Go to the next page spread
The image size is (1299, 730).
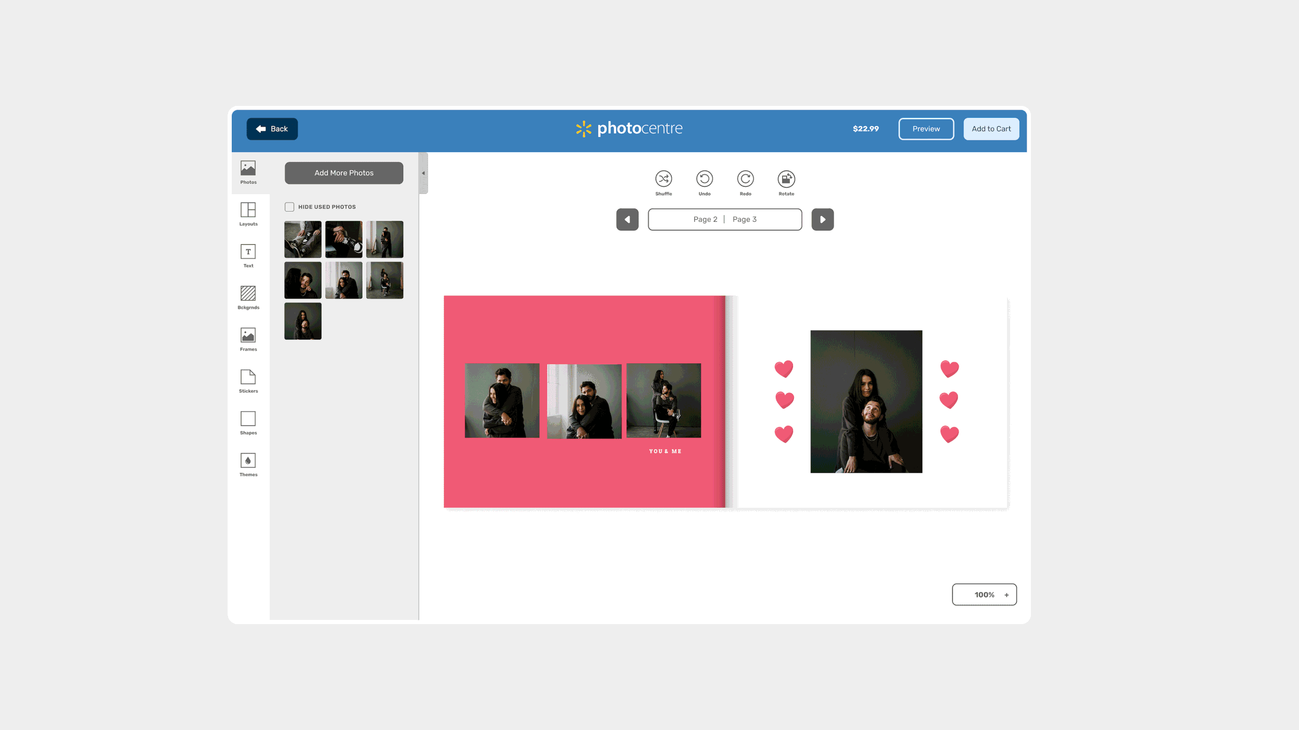tap(822, 220)
